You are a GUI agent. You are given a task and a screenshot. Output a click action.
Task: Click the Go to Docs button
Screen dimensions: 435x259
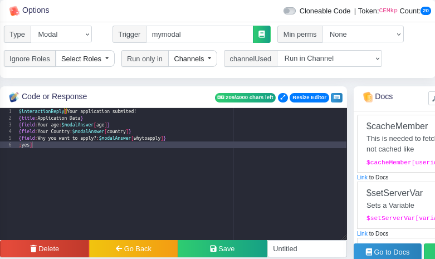coord(388,252)
